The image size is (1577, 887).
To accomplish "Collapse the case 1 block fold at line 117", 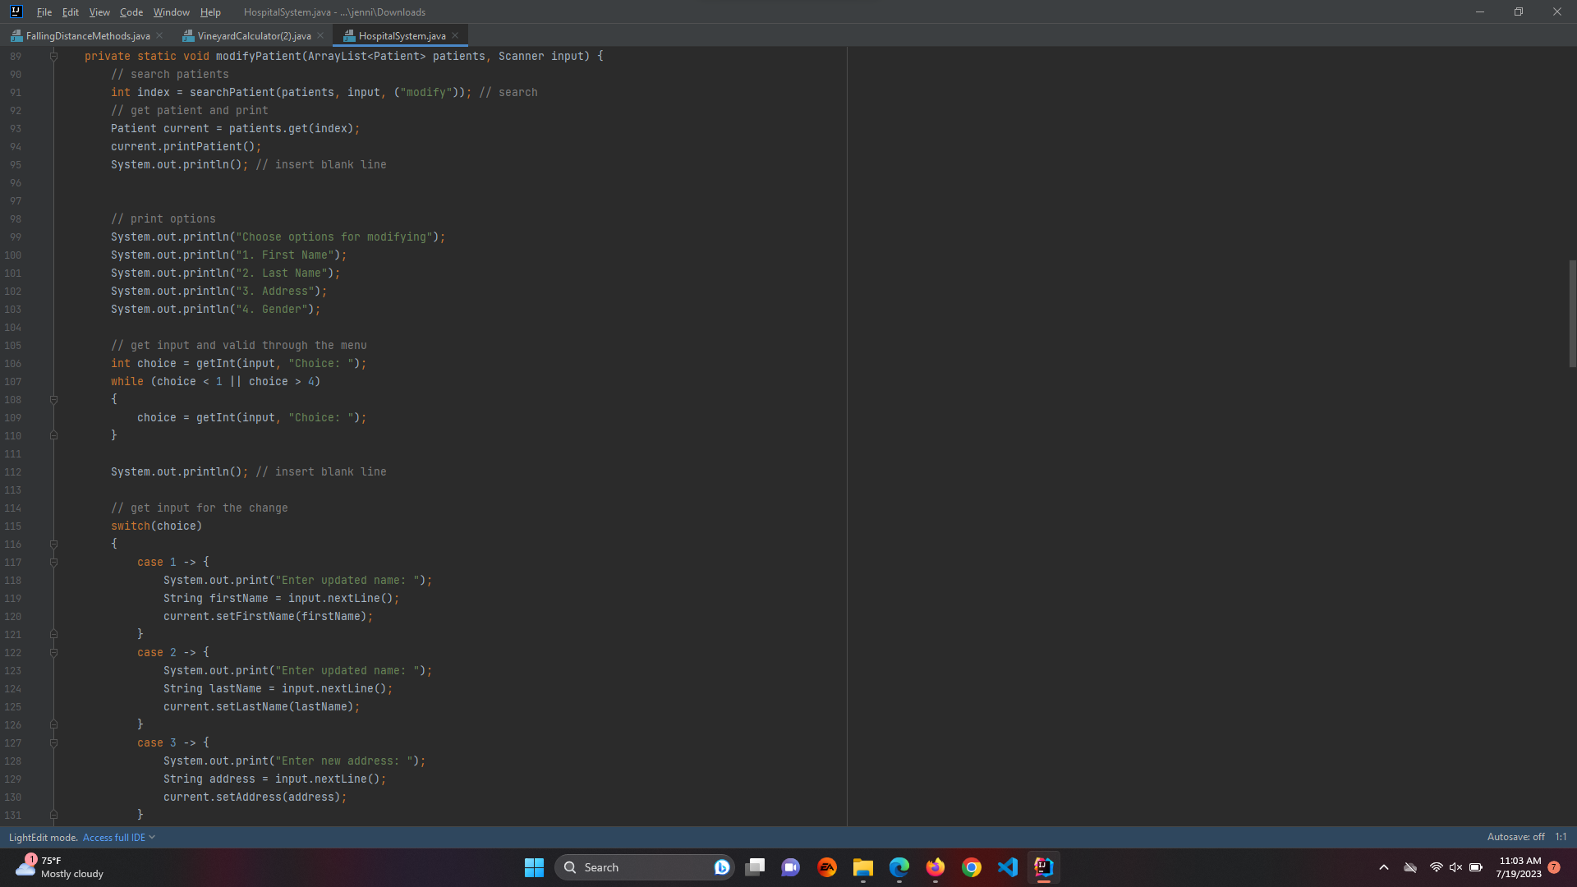I will (53, 562).
